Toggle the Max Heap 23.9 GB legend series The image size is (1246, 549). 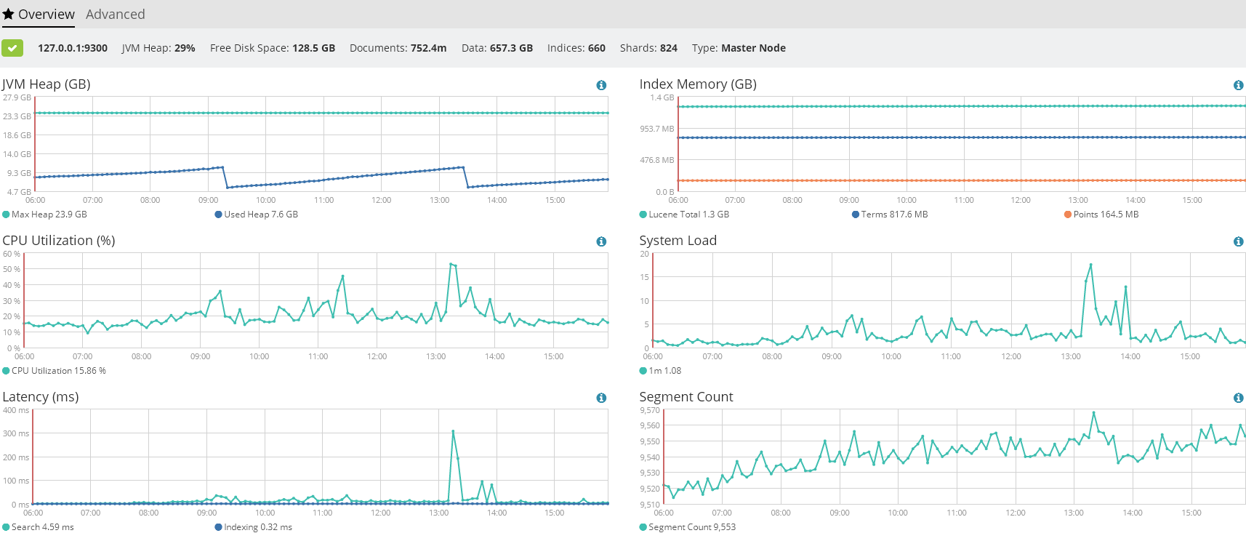click(x=45, y=215)
